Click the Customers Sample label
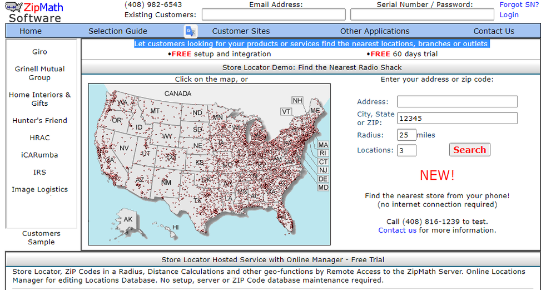 41,238
